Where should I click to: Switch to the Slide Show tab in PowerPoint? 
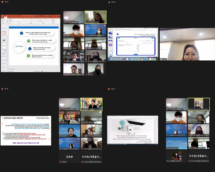click(25, 17)
